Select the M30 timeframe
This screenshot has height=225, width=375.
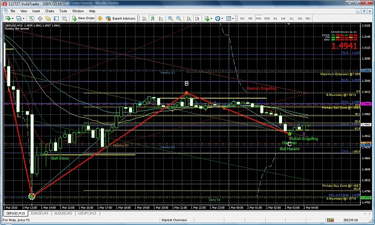pyautogui.click(x=267, y=19)
